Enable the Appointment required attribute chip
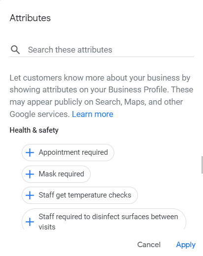 (68, 152)
